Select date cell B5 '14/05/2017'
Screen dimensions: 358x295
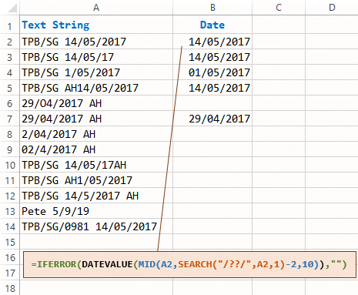[212, 88]
